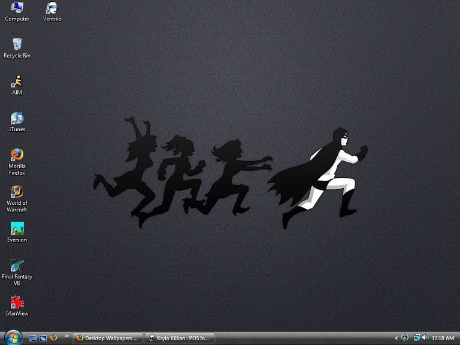Launch Firefox from Quick Launch bar
The image size is (460, 345).
click(53, 338)
